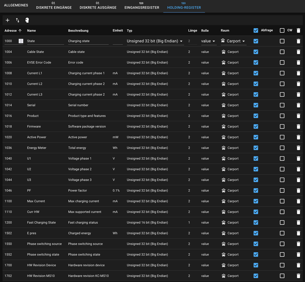305x282 pixels.
Task: Switch to the Allgemeines tab
Action: pos(16,5)
